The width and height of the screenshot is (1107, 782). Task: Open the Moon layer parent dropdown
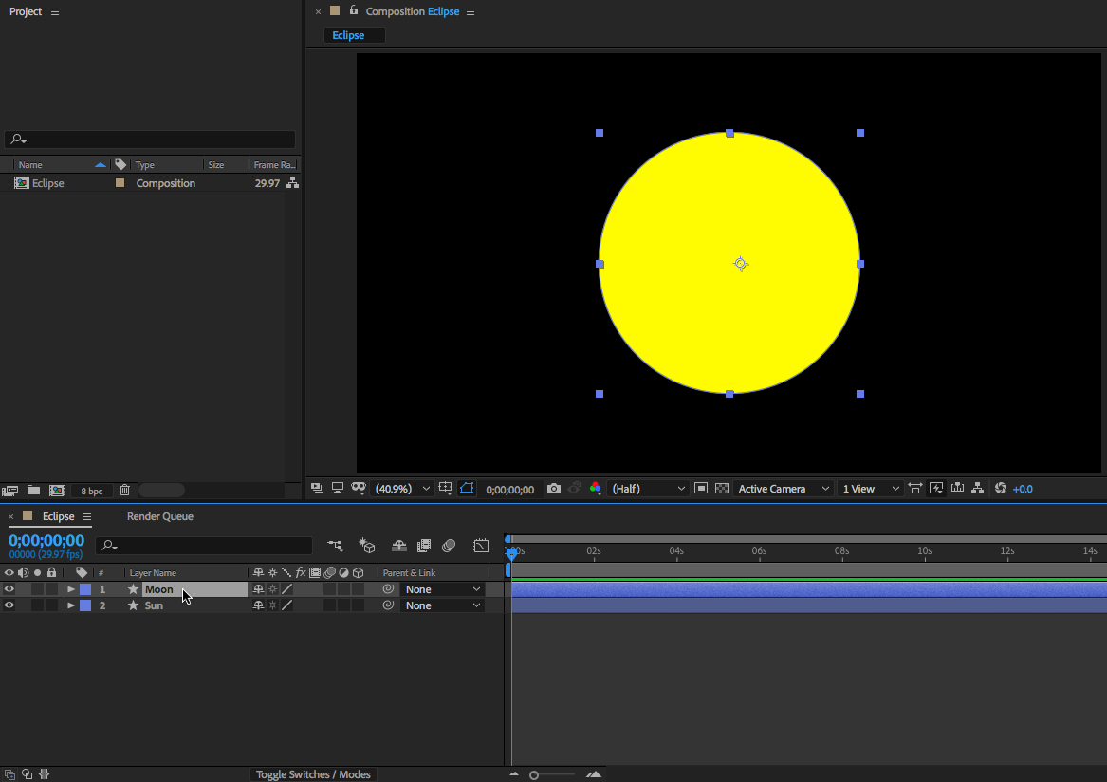pos(443,589)
